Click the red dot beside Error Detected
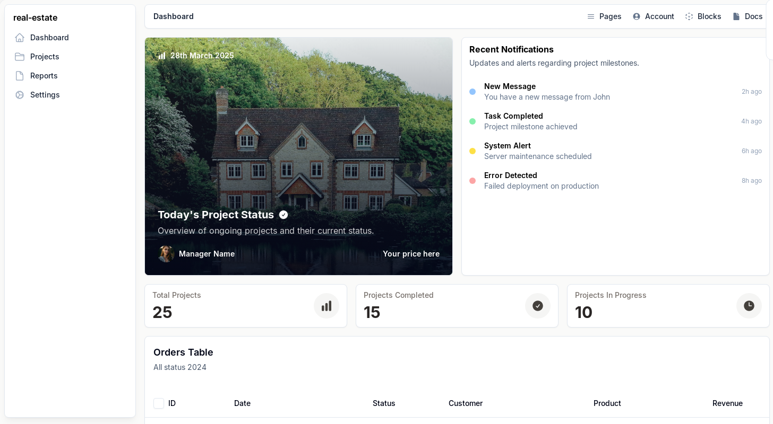Viewport: 773px width, 424px height. pyautogui.click(x=473, y=181)
